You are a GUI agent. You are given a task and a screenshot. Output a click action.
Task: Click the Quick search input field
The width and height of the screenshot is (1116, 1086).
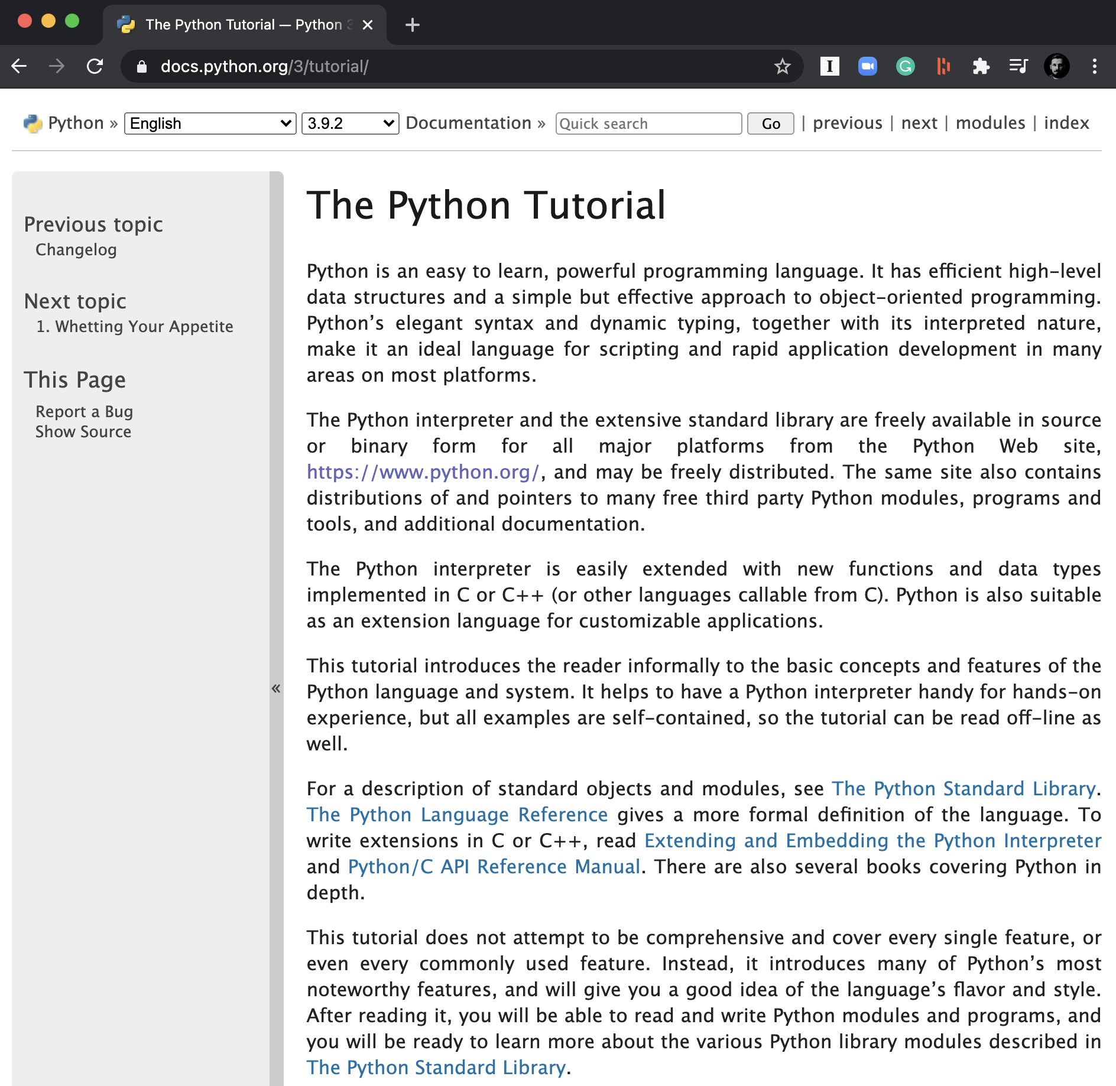pyautogui.click(x=649, y=123)
